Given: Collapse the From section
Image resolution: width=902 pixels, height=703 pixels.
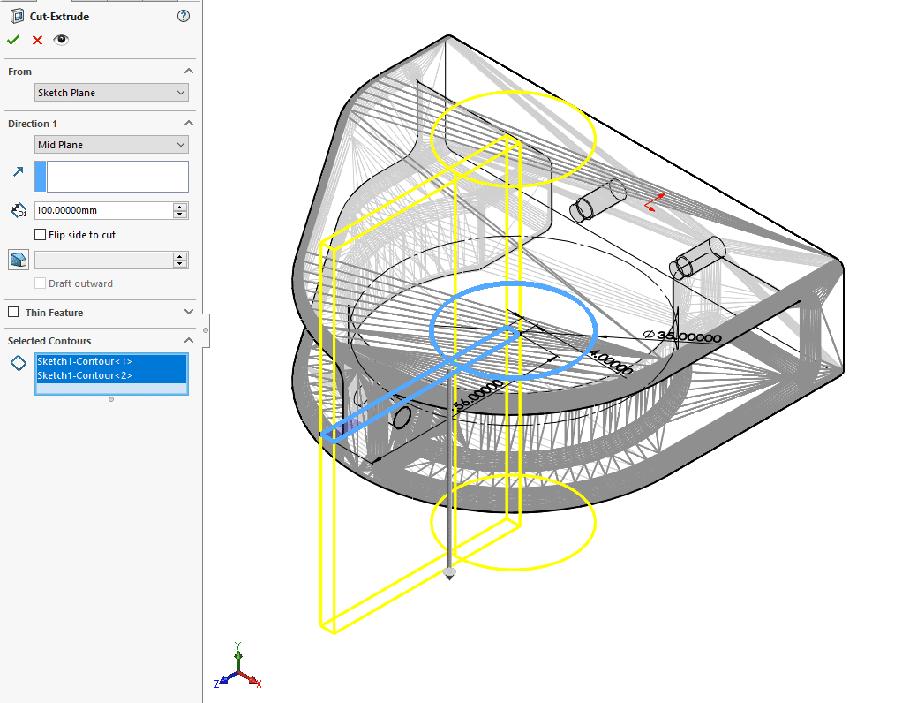Looking at the screenshot, I should click(x=187, y=71).
